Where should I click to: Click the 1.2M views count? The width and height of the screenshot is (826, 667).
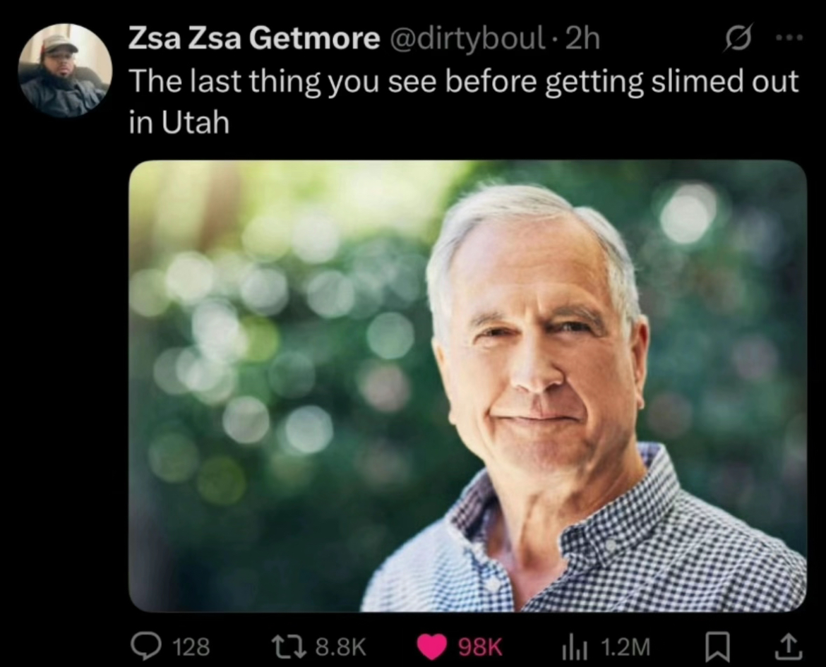click(625, 647)
